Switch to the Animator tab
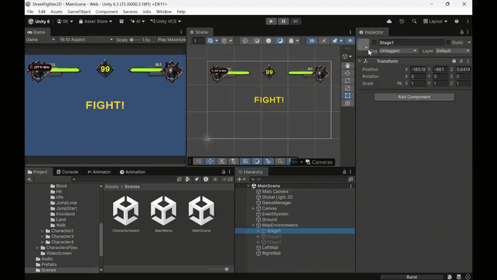 click(x=99, y=172)
